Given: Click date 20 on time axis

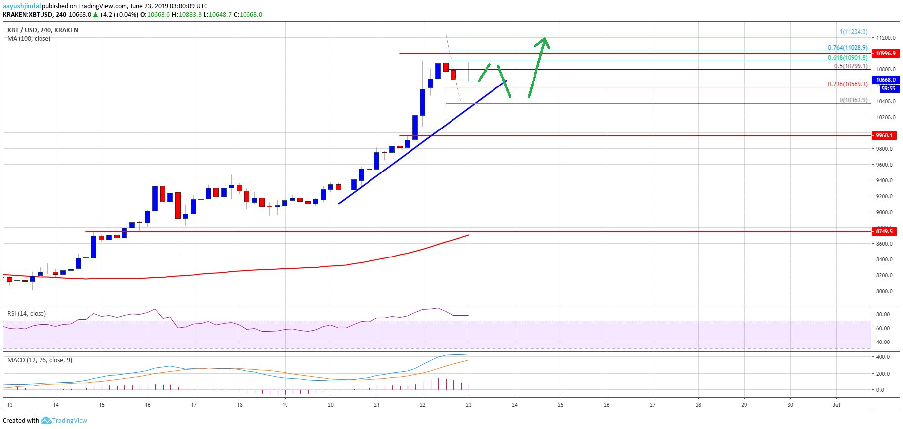Looking at the screenshot, I should coord(331,405).
